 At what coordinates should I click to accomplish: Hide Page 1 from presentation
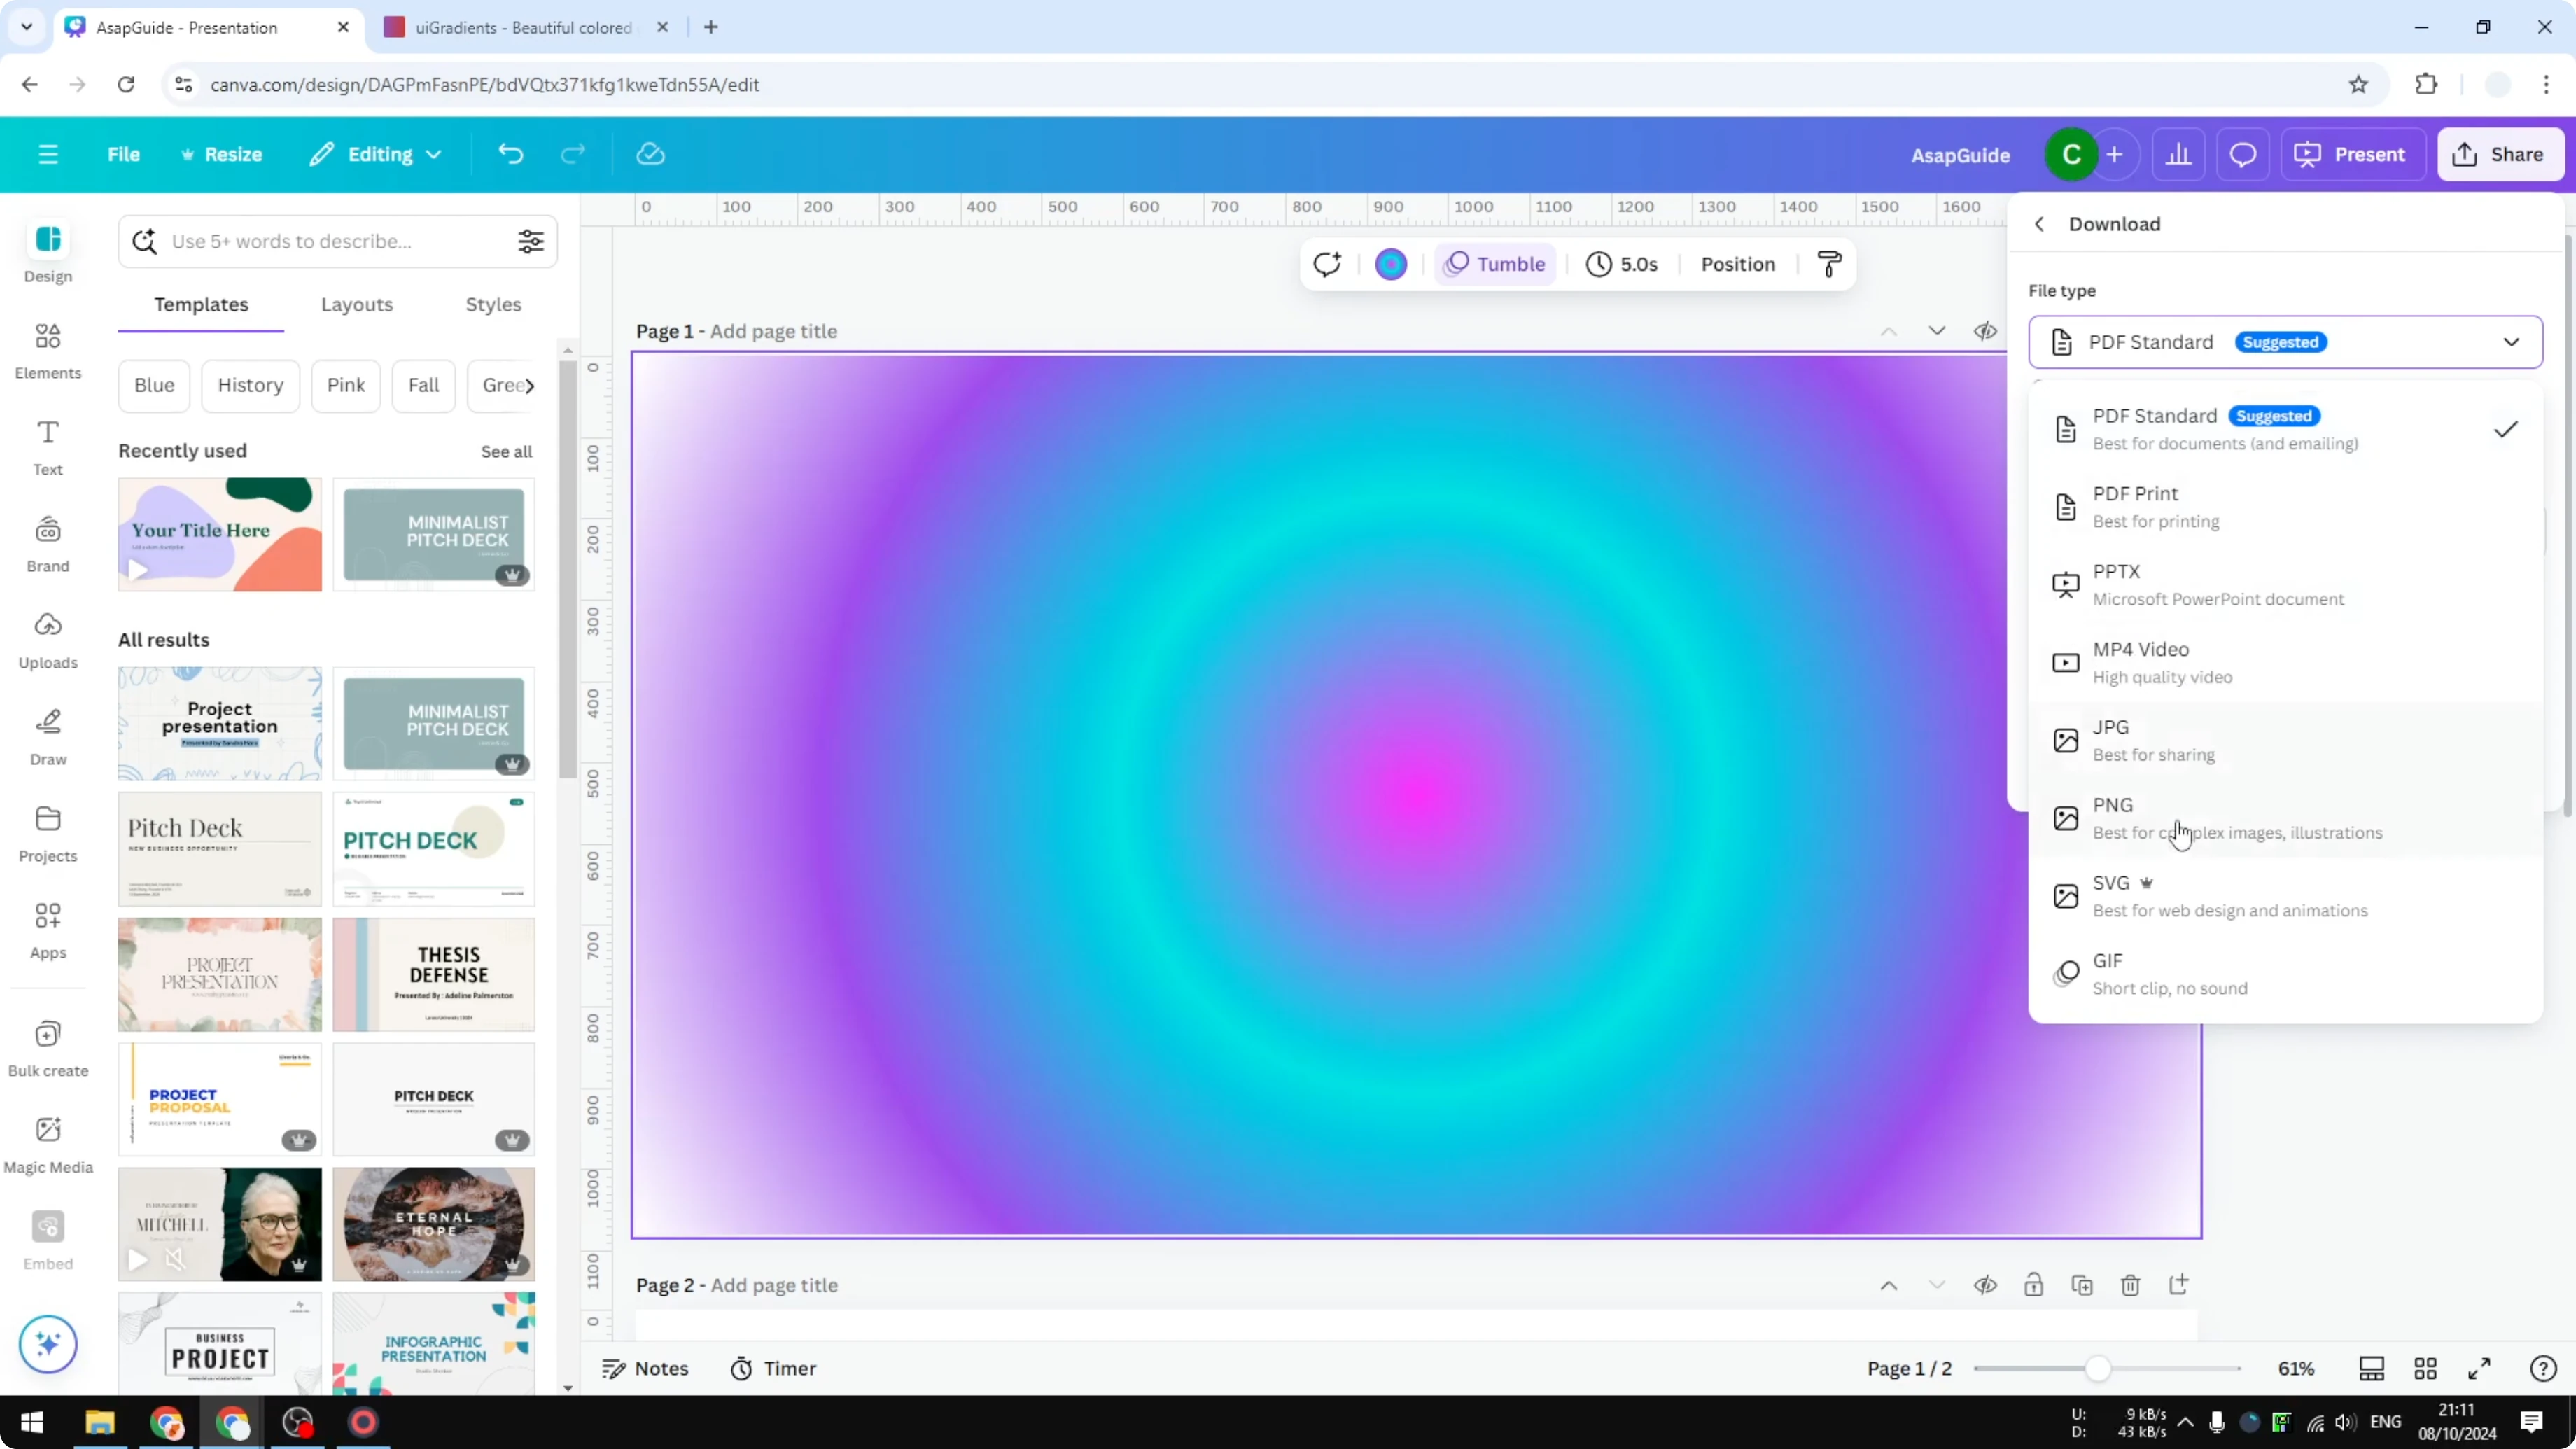click(x=1986, y=331)
